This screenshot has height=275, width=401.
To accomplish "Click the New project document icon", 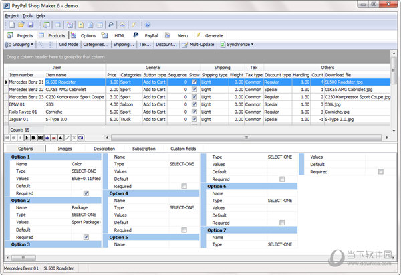I will [x=12, y=25].
